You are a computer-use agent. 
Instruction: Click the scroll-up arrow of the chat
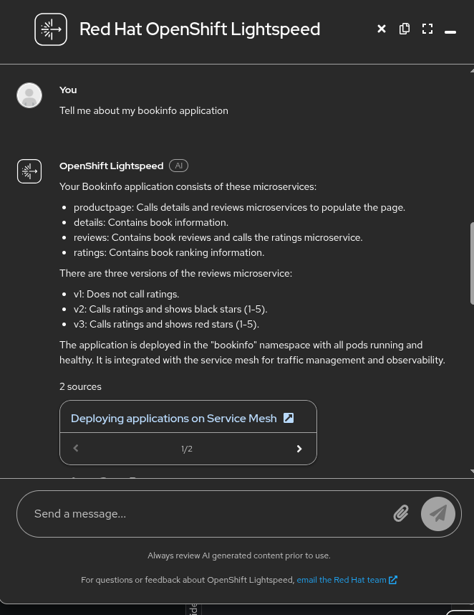tap(471, 70)
